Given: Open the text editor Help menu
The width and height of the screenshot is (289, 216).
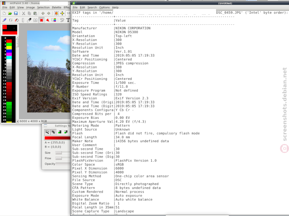Looking at the screenshot, I should pyautogui.click(x=115, y=8).
